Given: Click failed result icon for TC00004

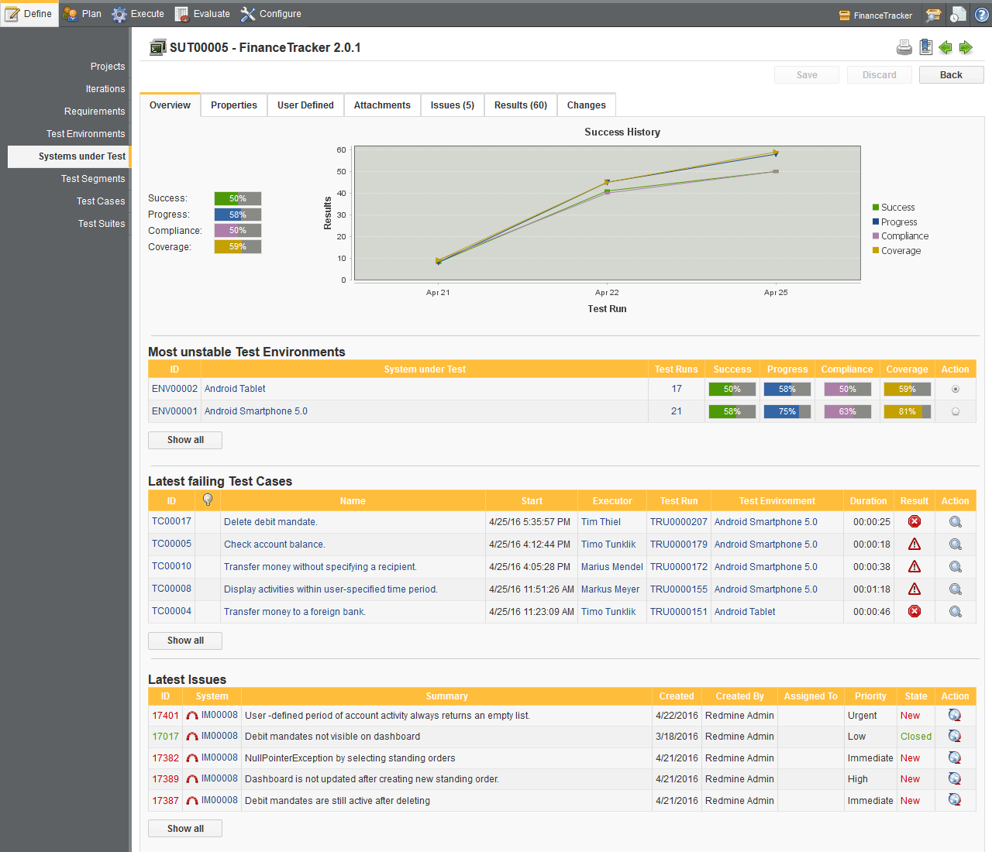Looking at the screenshot, I should coord(914,611).
